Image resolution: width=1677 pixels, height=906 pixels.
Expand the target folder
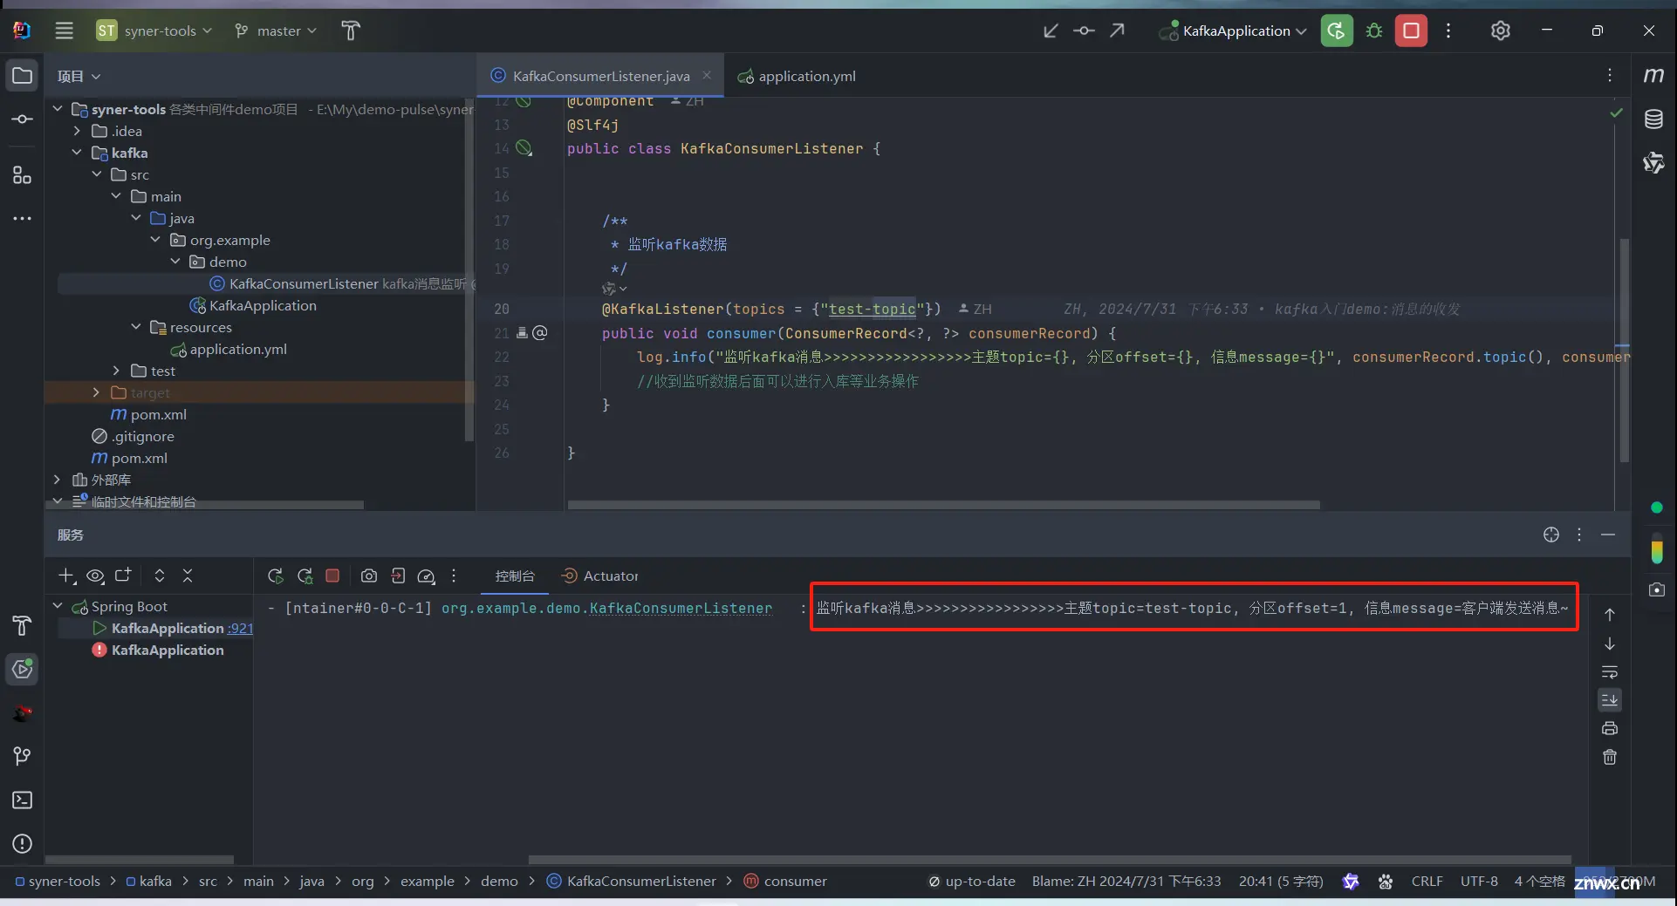[x=96, y=392]
